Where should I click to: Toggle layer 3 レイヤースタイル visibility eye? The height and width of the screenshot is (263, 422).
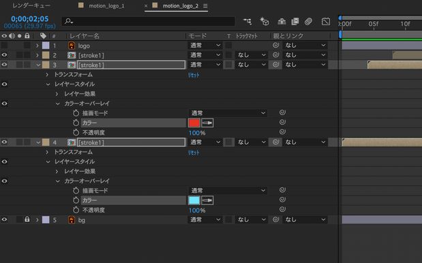(x=4, y=84)
